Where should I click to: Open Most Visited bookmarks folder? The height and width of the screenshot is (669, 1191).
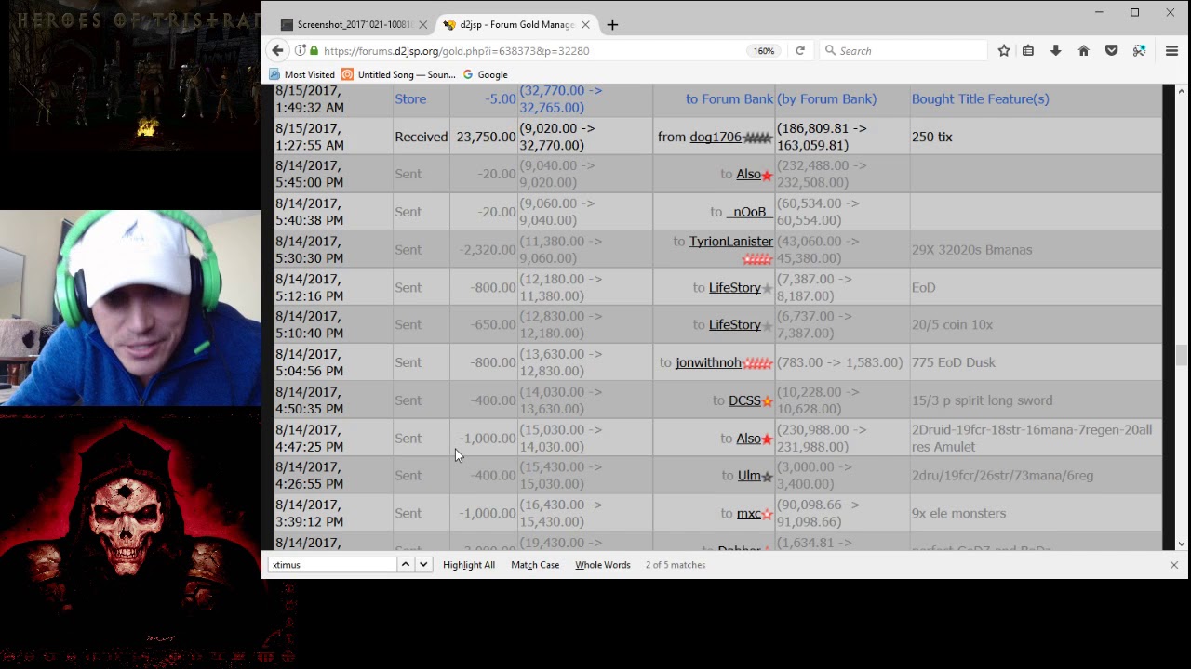(301, 74)
